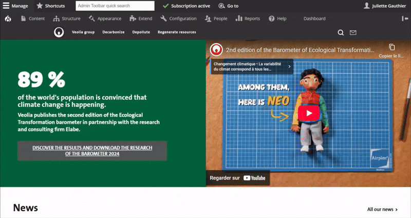
Task: Collapse toolbar with orientation toggle icon
Action: pos(405,19)
